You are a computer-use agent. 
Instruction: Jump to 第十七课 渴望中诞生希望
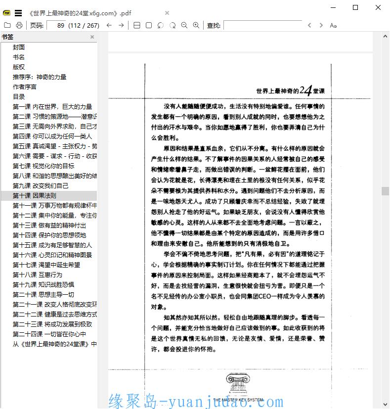(x=46, y=265)
